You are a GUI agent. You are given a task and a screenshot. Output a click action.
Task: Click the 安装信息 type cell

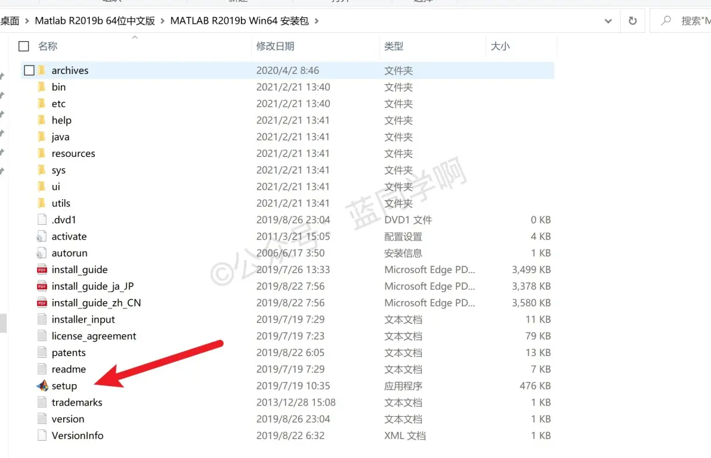coord(403,253)
